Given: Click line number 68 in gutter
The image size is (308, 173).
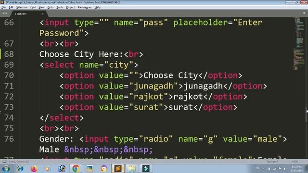Looking at the screenshot, I should pos(9,54).
